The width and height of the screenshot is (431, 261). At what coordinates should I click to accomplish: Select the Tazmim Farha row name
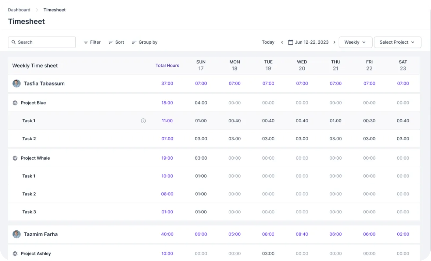(x=41, y=234)
